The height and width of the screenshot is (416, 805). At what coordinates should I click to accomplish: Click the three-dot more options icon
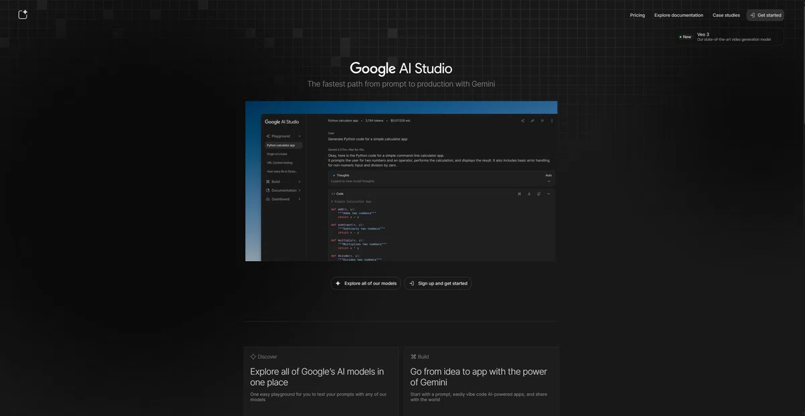[552, 121]
